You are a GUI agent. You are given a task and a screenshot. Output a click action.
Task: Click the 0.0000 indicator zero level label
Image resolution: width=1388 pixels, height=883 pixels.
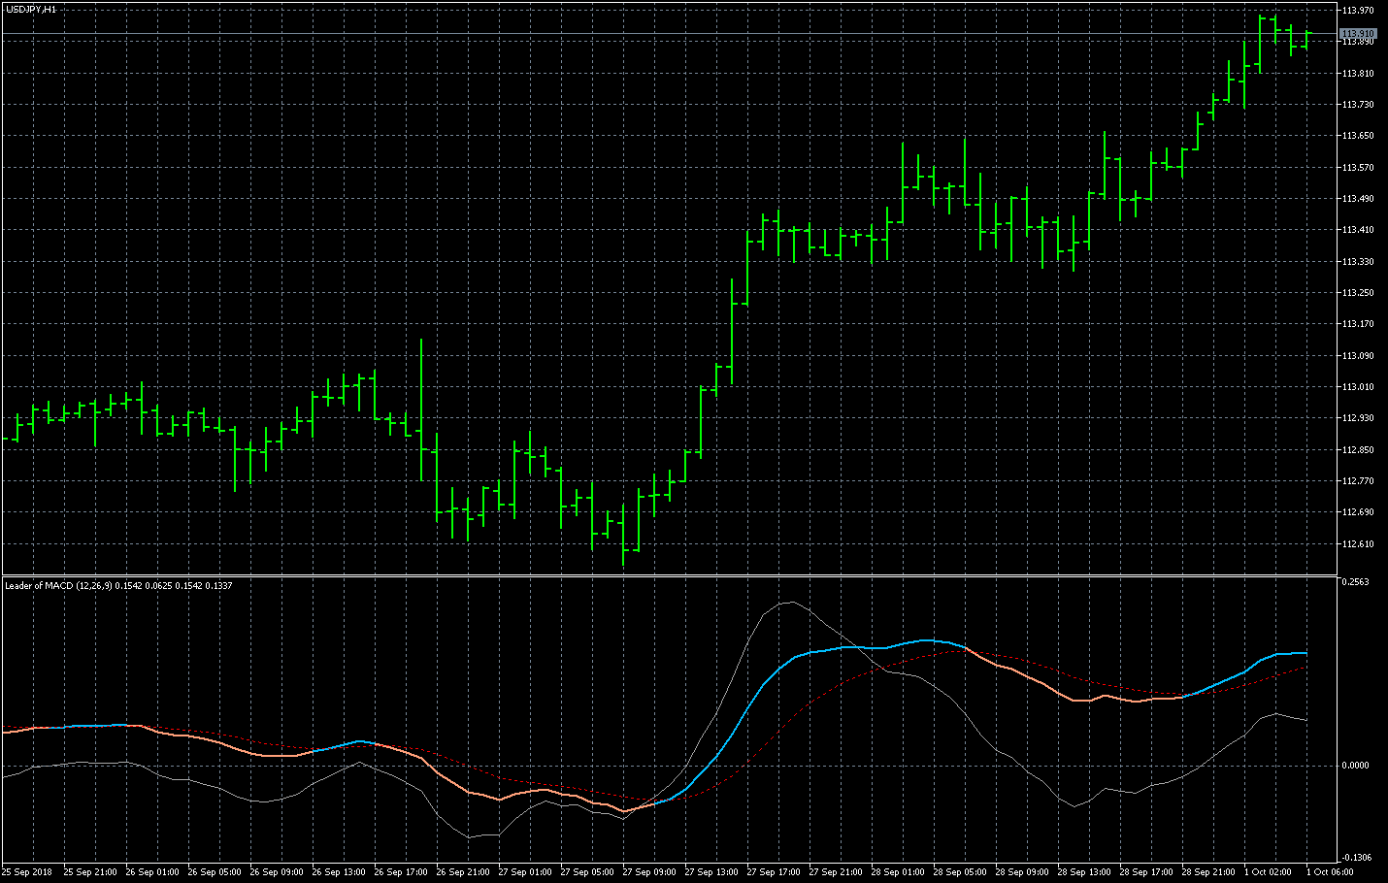[x=1355, y=766]
